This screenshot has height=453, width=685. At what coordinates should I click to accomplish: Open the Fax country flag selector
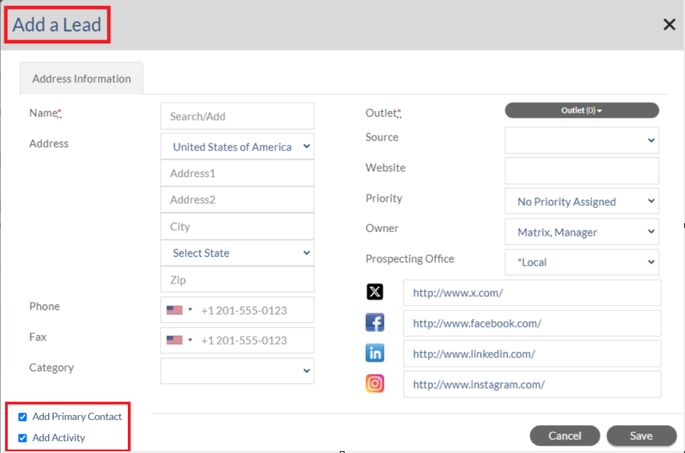tap(180, 341)
